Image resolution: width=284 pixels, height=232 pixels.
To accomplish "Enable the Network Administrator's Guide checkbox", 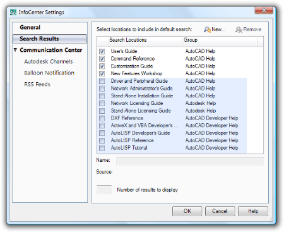I will click(x=102, y=89).
